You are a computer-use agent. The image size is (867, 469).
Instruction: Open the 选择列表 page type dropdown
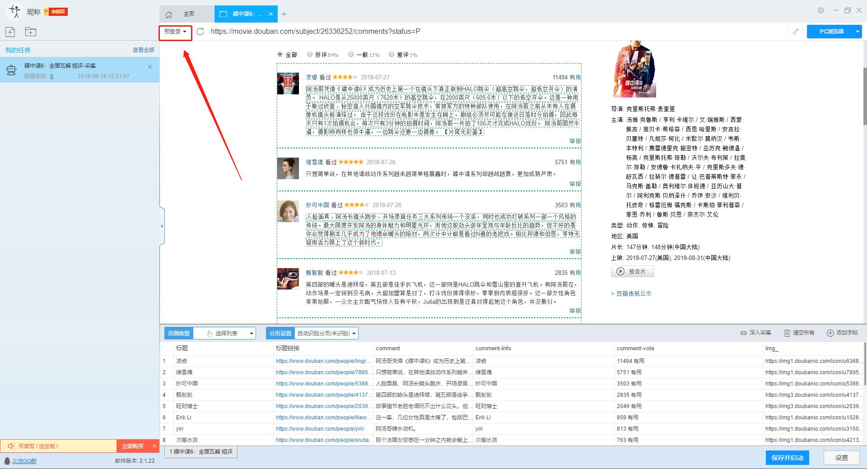pyautogui.click(x=224, y=334)
